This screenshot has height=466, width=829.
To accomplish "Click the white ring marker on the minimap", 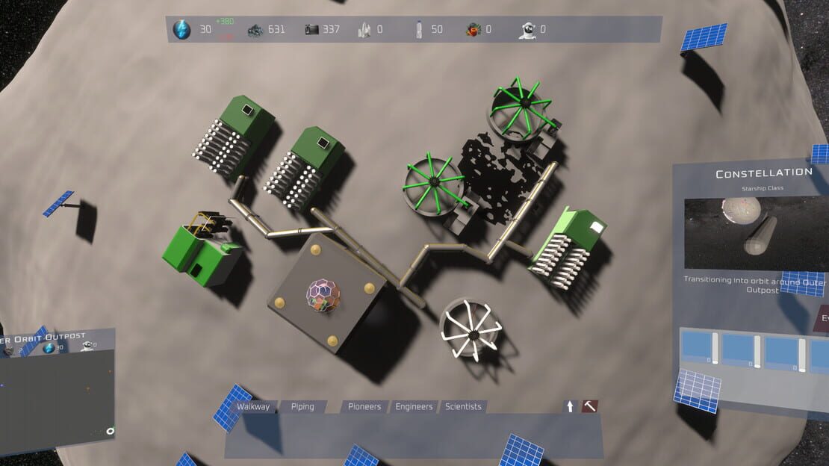I will pos(110,431).
